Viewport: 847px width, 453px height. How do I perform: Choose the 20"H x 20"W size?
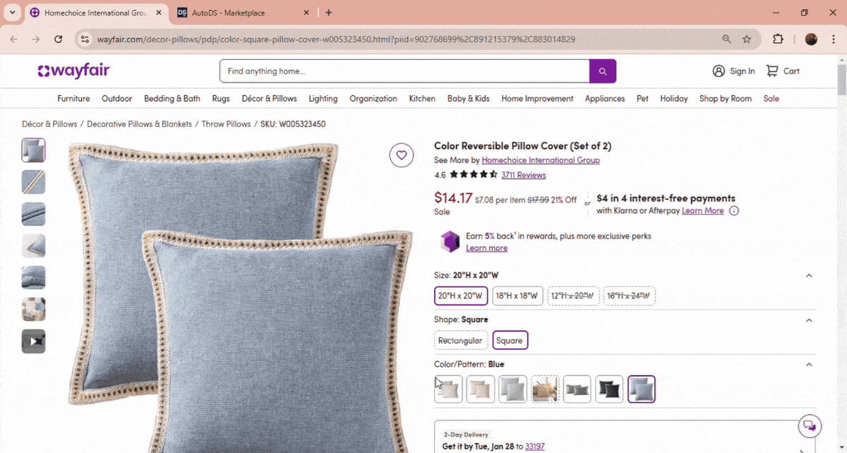[x=460, y=296]
